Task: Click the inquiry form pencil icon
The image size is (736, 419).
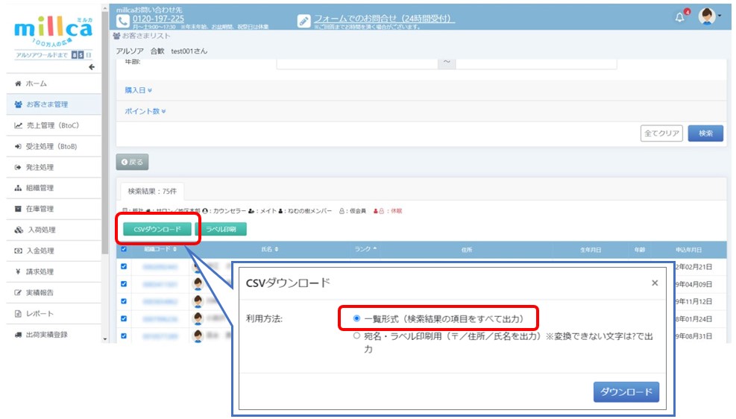Action: pyautogui.click(x=303, y=21)
